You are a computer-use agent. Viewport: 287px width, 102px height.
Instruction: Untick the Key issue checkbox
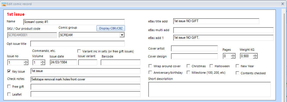9,71
